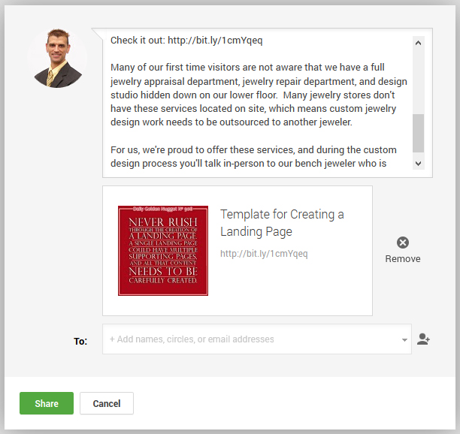This screenshot has width=460, height=434.
Task: Expand the To field dropdown arrow
Action: tap(404, 340)
